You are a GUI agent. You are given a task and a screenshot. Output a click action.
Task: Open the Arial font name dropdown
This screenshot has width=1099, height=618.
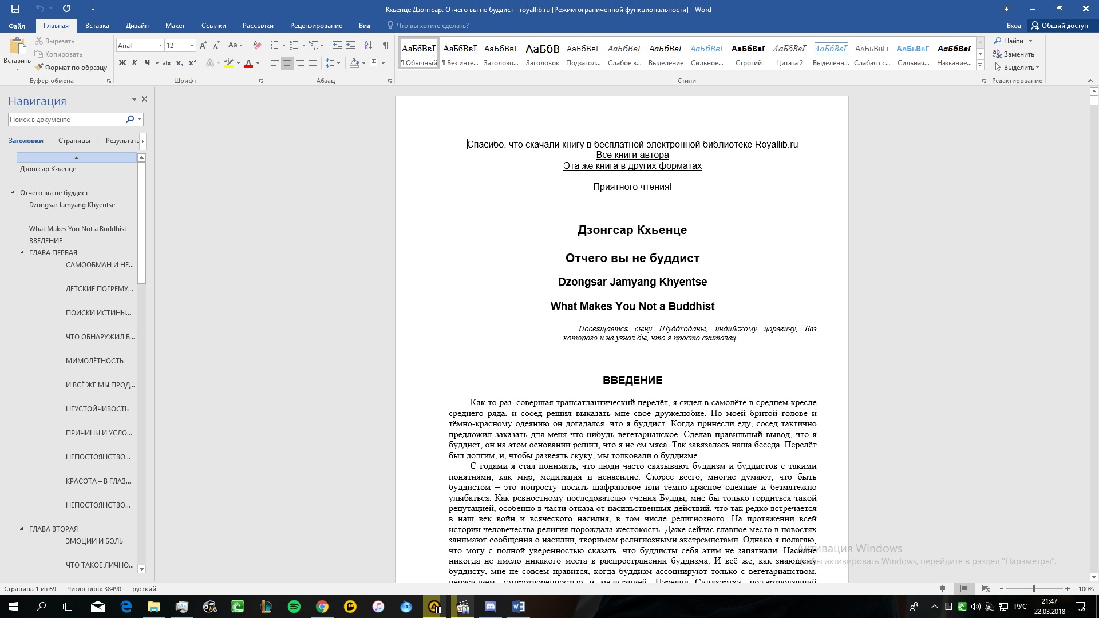tap(160, 46)
